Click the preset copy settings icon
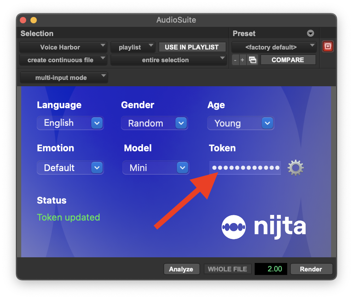 [252, 60]
